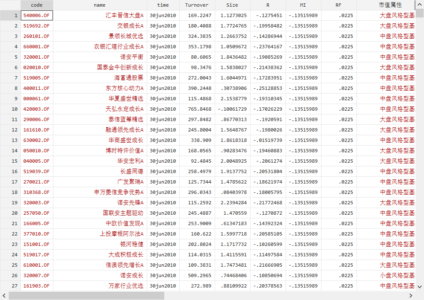
Task: Click the vertical scrollbar down arrow
Action: [420, 287]
